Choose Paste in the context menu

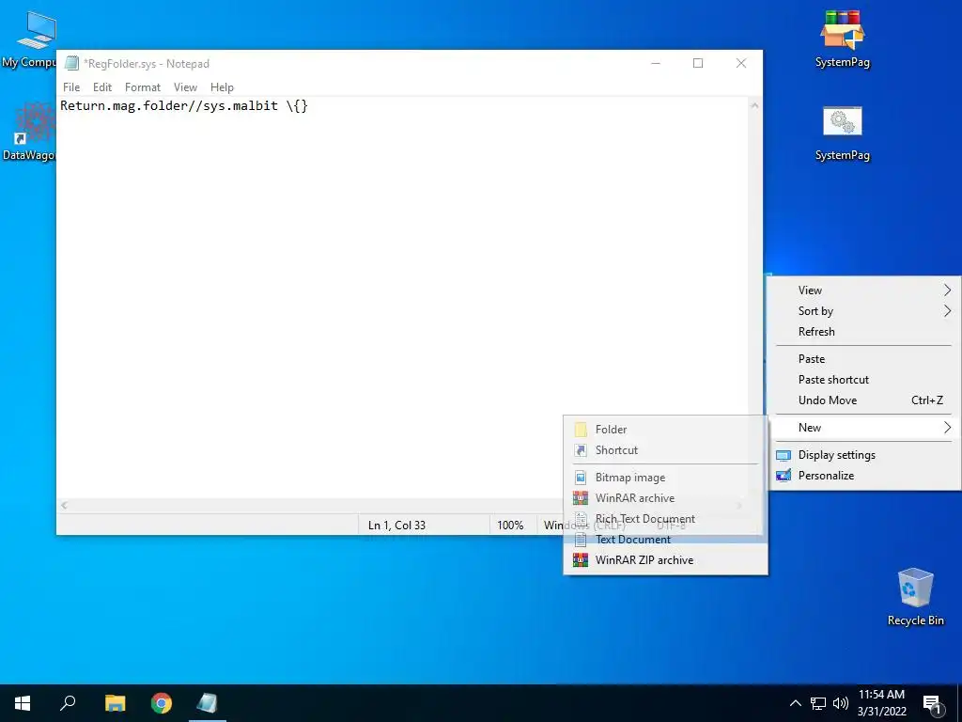click(864, 359)
